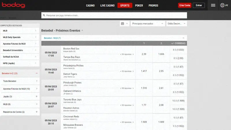Click the Criar Conta button
The height and width of the screenshot is (130, 231).
click(x=185, y=5)
